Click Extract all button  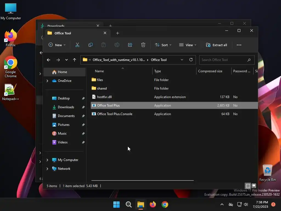pos(217,45)
